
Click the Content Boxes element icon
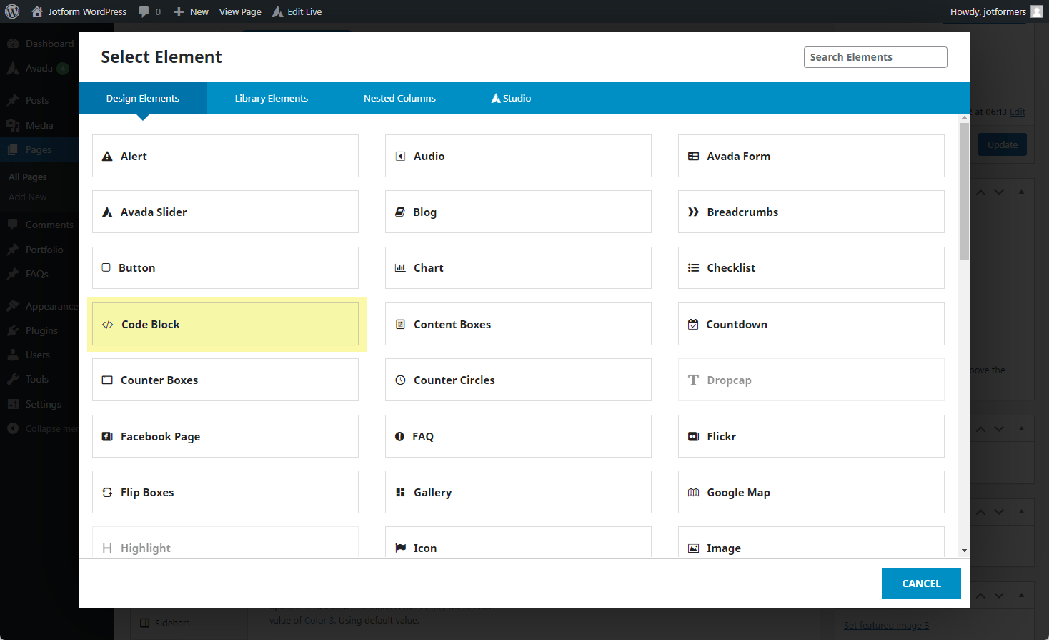pos(400,325)
